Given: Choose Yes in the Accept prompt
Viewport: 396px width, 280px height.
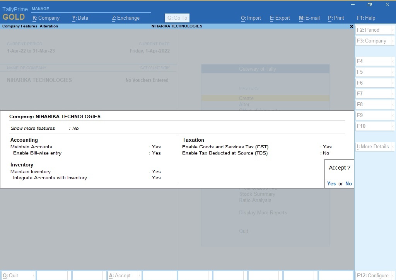Looking at the screenshot, I should tap(331, 183).
